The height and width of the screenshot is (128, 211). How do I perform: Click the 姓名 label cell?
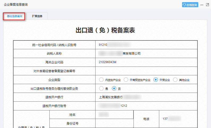pos(72,115)
